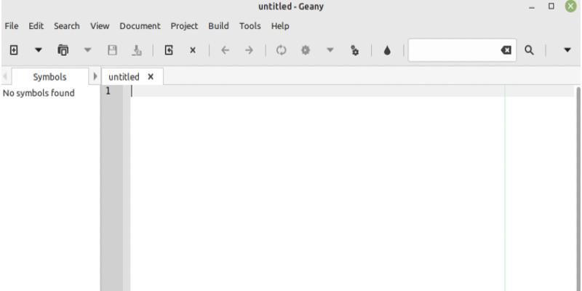The height and width of the screenshot is (291, 582).
Task: Open the Help menu
Action: (x=280, y=26)
